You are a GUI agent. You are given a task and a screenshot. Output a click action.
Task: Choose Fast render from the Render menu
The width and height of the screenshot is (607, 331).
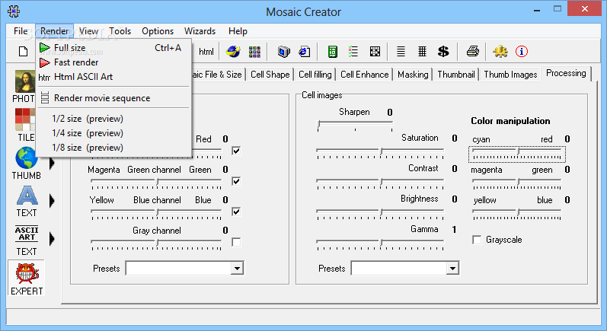[75, 62]
